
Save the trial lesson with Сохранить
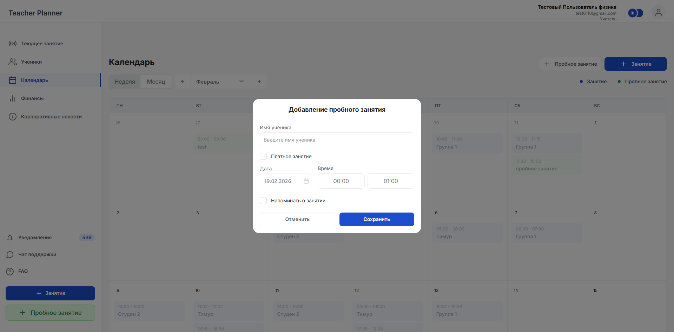click(376, 219)
